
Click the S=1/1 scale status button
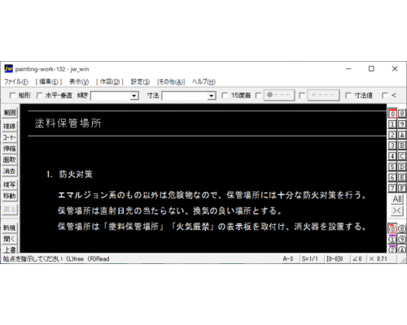(310, 259)
